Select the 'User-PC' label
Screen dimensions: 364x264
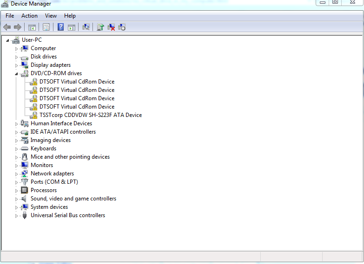pyautogui.click(x=32, y=40)
